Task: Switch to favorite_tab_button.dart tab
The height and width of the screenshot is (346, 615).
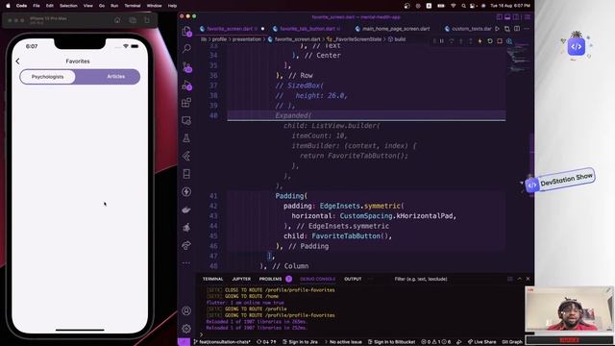Action: coord(307,29)
